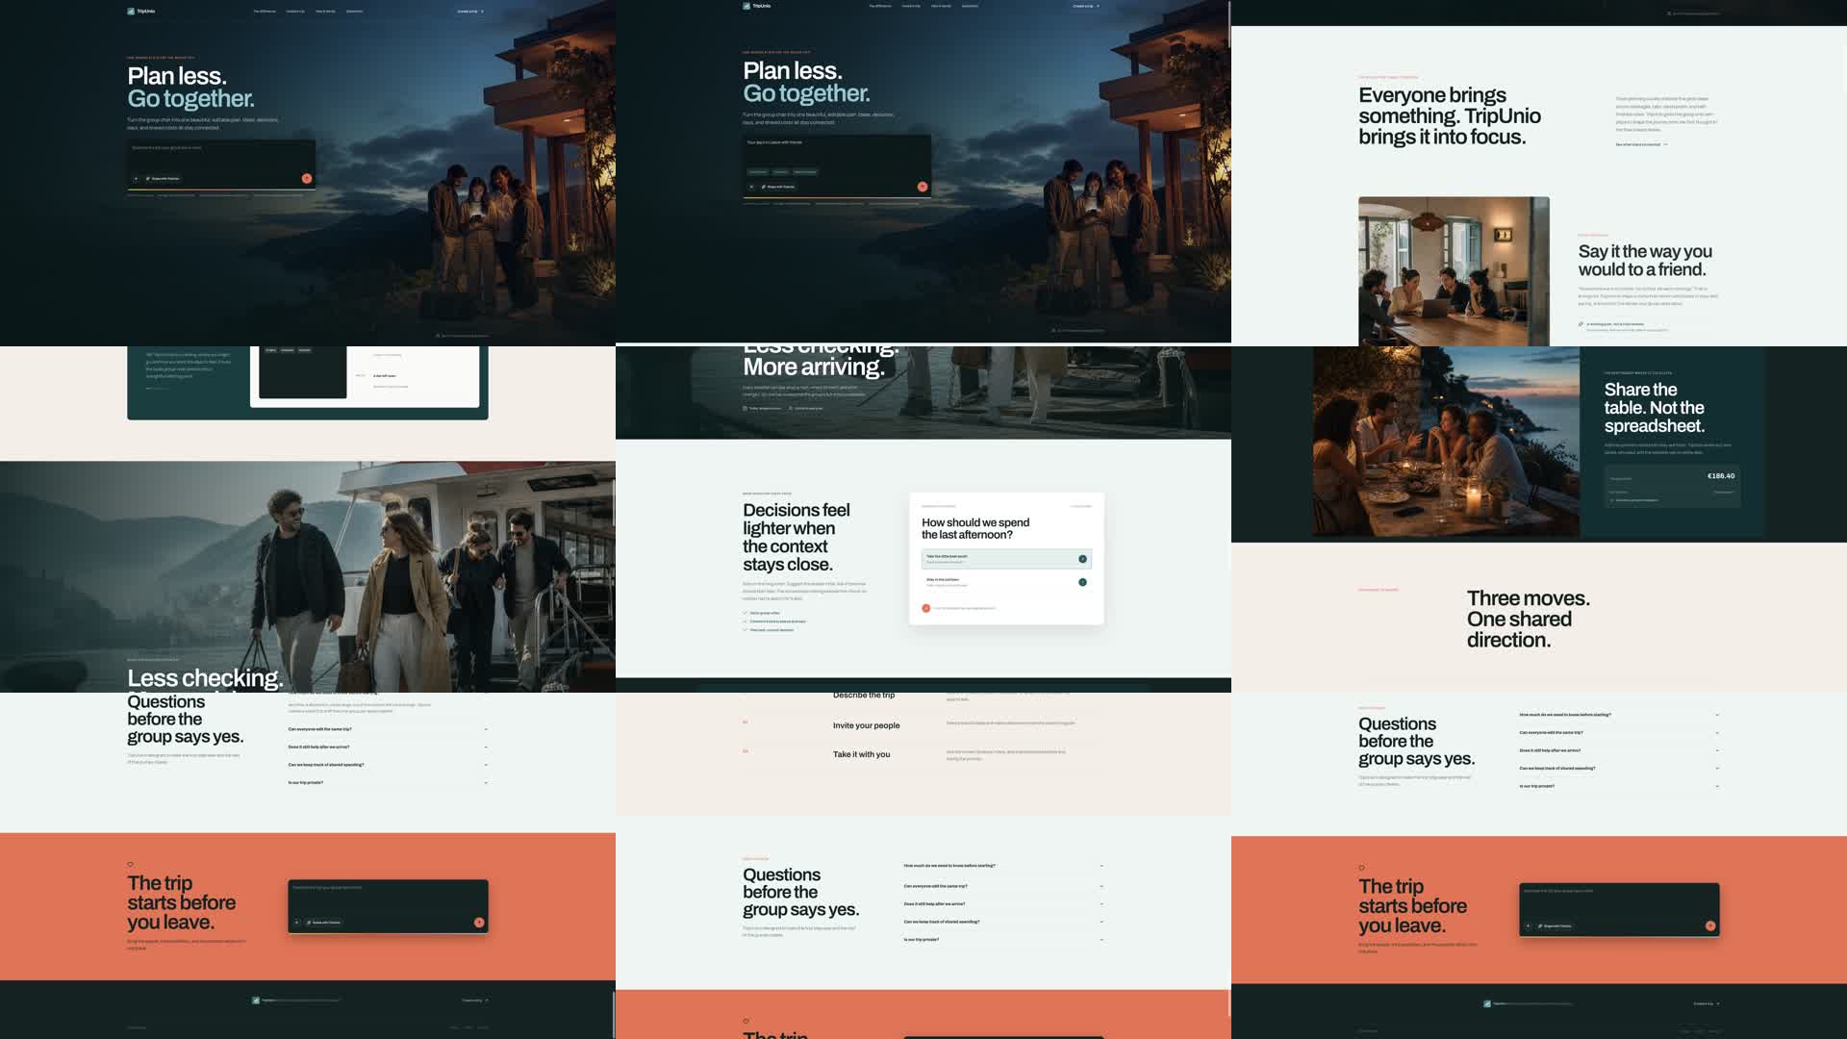Screen dimensions: 1847x1039
Task: Toggle the third suggestion chip under the Lisbon prompt
Action: [x=805, y=172]
